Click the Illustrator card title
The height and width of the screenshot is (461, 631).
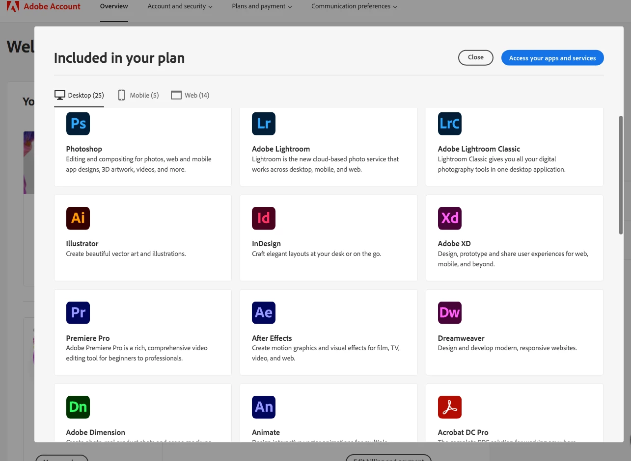coord(82,244)
